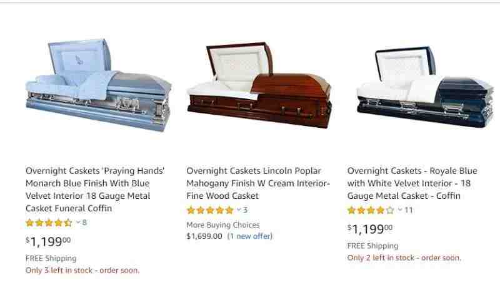Image resolution: width=500 pixels, height=283 pixels.
Task: Open 'Praying Hands' Monarch Blue casket title
Action: pyautogui.click(x=95, y=189)
